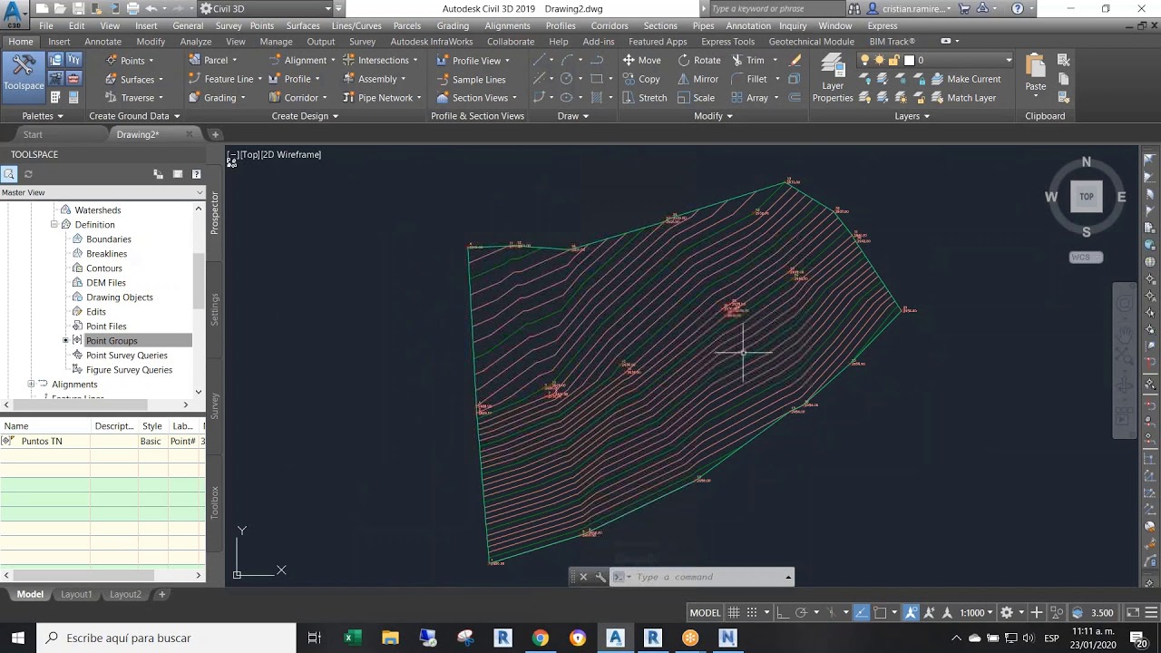Expand the Modify panel dropdown
1161x653 pixels.
point(713,116)
